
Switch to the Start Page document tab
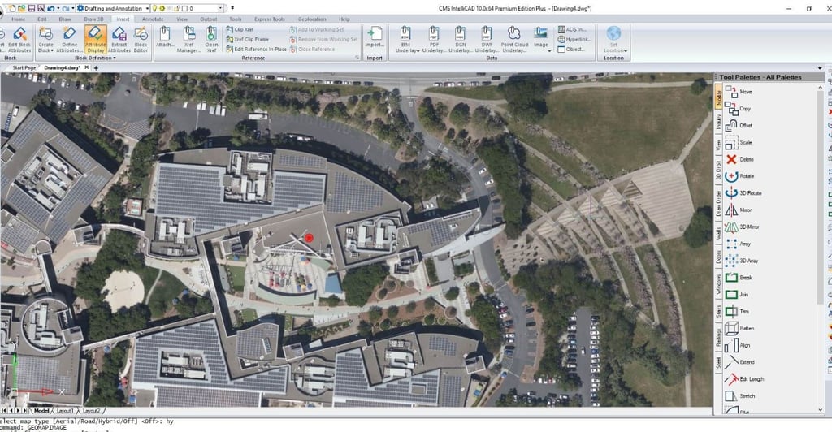tap(24, 68)
